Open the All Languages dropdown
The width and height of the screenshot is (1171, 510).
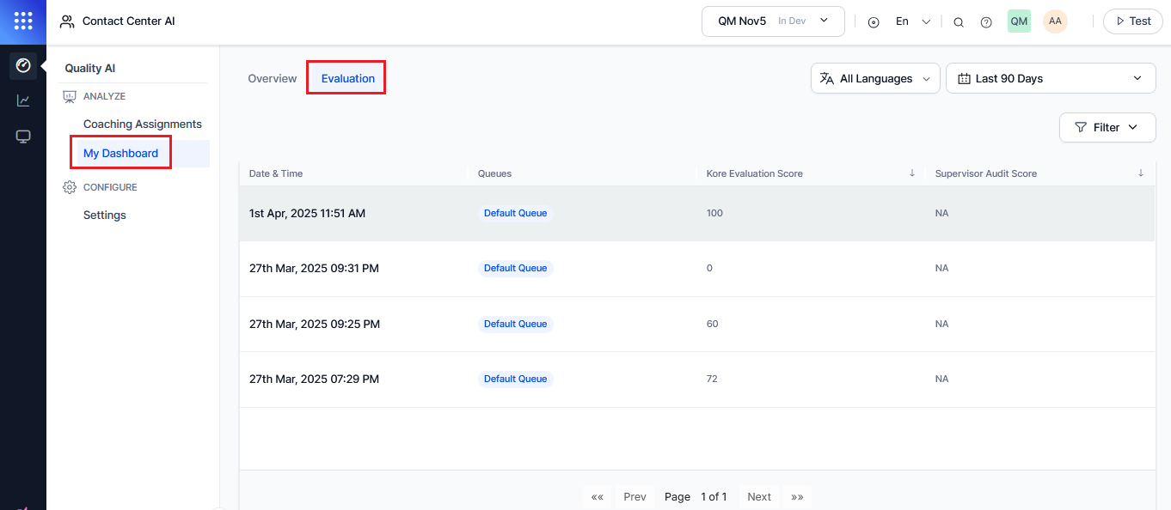tap(875, 78)
